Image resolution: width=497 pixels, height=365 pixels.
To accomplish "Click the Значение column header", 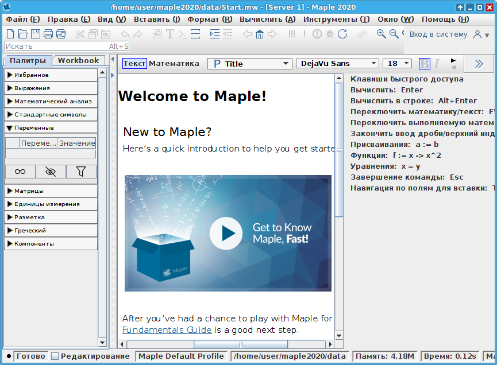I will (x=77, y=143).
